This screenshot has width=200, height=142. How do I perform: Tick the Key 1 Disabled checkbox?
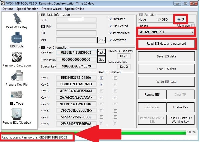click(115, 78)
